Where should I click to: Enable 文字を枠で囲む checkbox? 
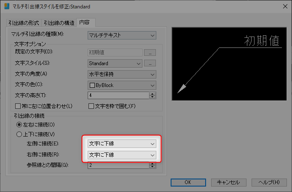(x=91, y=106)
